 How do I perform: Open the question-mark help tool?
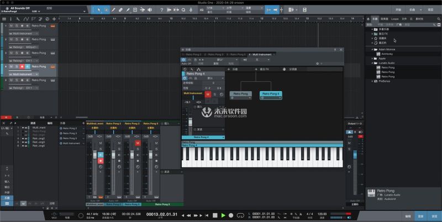(161, 10)
